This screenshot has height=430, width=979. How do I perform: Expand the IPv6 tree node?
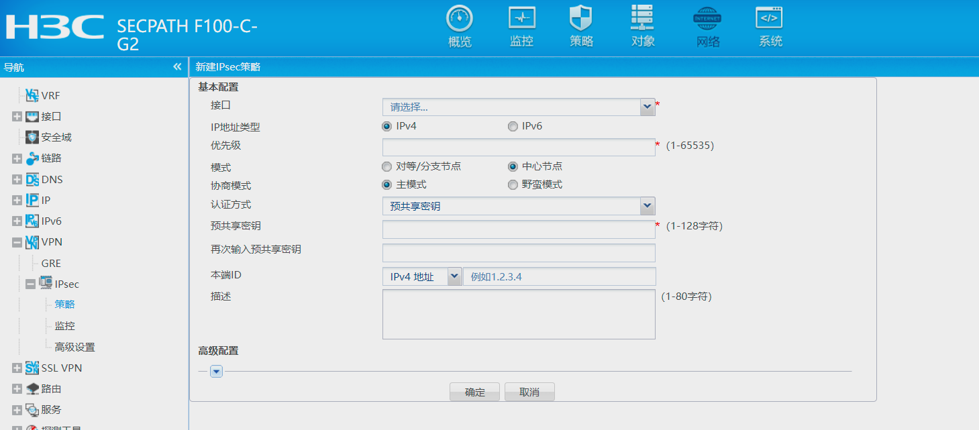(17, 221)
